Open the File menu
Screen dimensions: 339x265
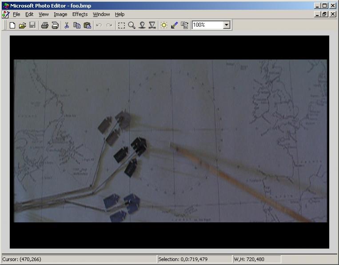16,14
